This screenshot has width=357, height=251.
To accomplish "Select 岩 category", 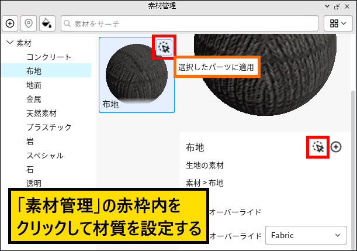I will [x=30, y=142].
